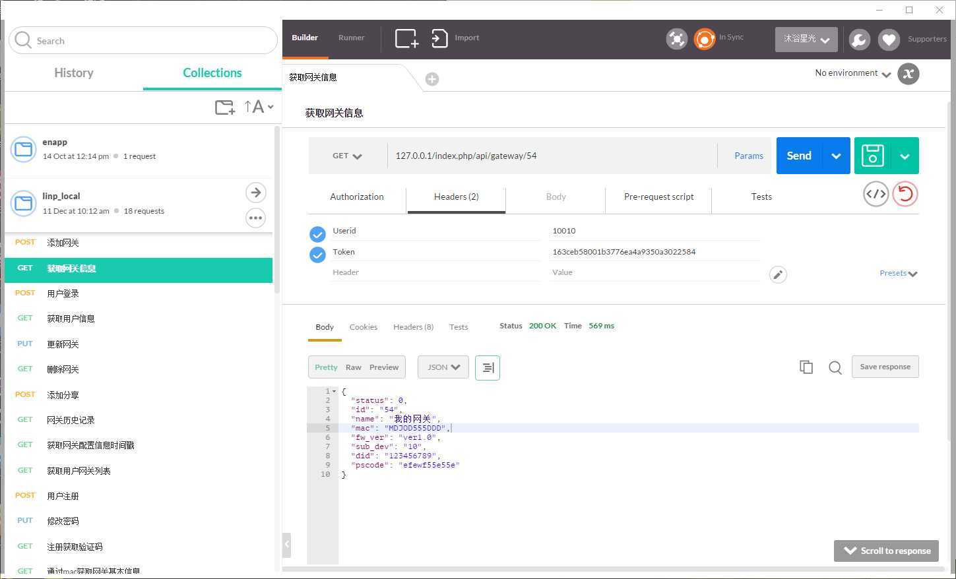Send the request

coord(799,156)
